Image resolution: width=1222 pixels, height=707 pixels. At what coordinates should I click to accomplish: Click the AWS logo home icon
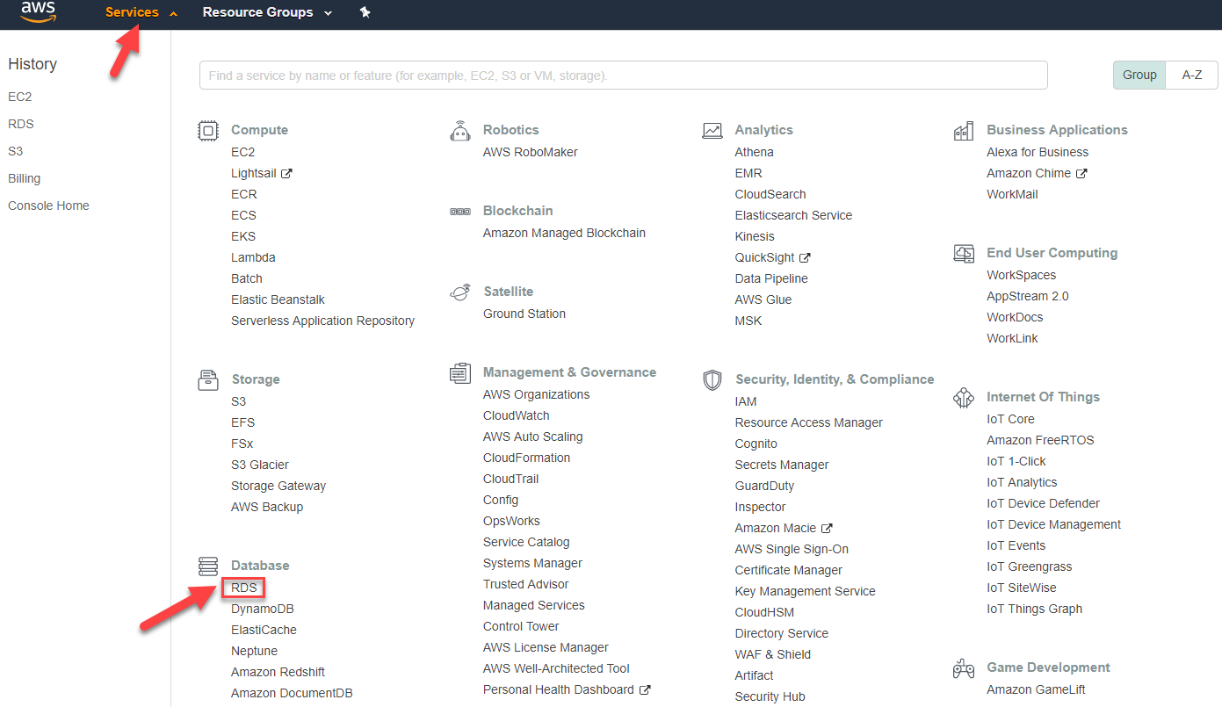pos(39,11)
